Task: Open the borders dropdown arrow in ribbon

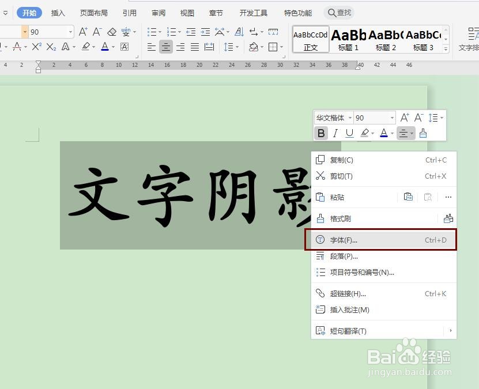Action: click(x=281, y=47)
